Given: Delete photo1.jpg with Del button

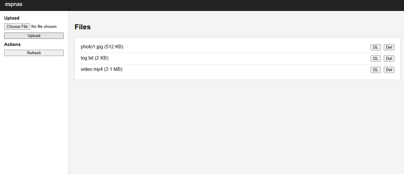Looking at the screenshot, I should point(389,47).
